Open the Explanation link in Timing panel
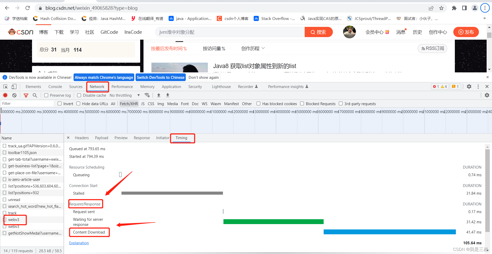 [x=79, y=243]
